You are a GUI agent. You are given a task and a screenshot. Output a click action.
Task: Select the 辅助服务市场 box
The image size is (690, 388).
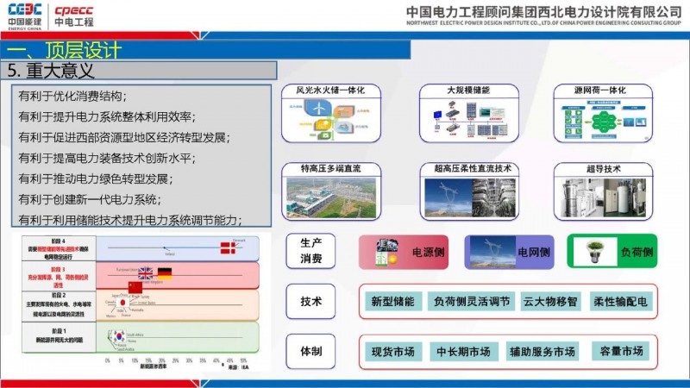[543, 352]
